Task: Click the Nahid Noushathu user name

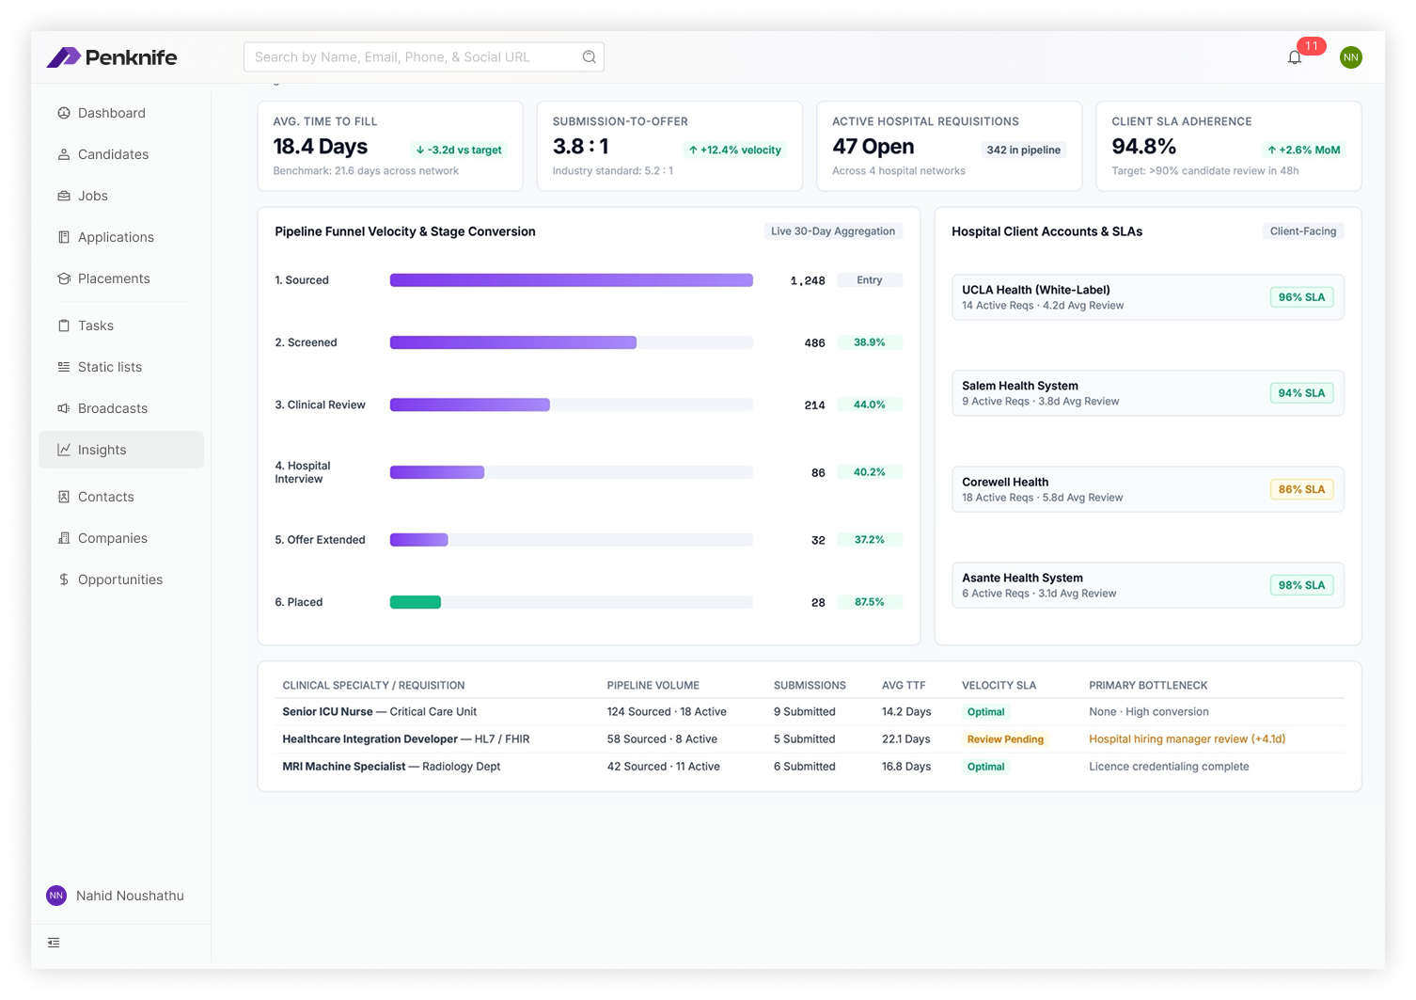Action: coord(130,896)
